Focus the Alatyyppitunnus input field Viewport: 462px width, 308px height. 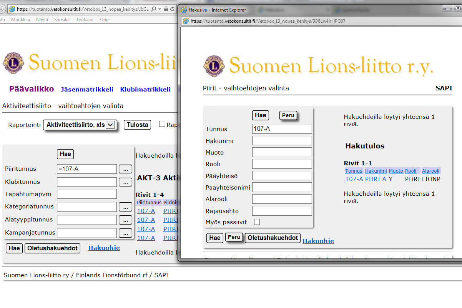click(x=87, y=220)
